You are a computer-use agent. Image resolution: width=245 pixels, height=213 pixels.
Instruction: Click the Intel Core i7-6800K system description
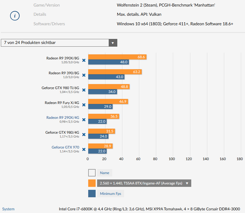149,209
